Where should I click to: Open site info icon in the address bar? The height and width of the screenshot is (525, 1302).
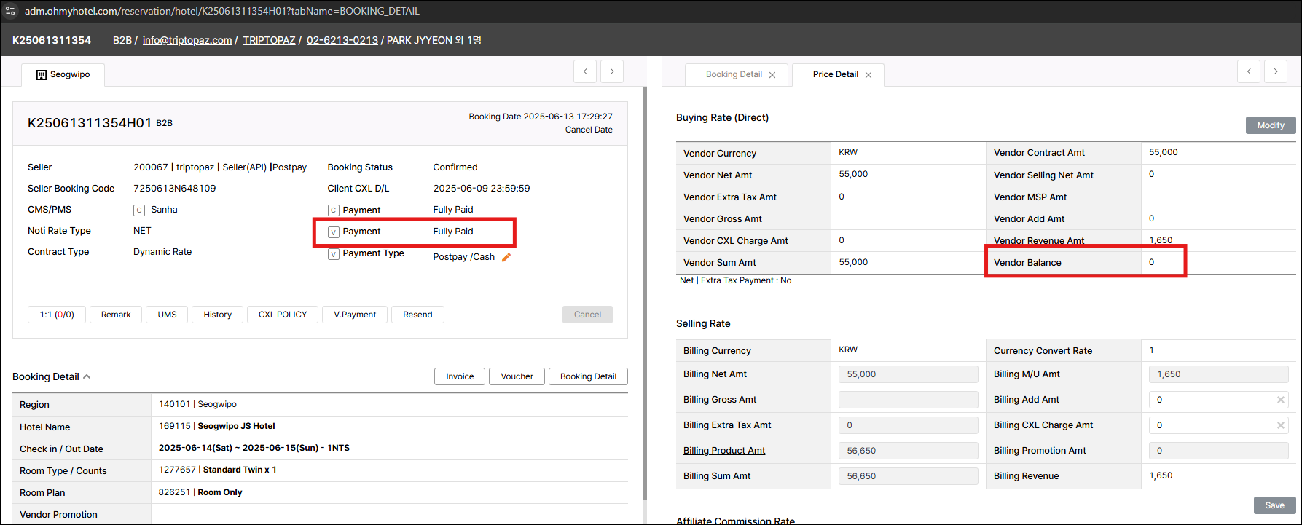(10, 11)
